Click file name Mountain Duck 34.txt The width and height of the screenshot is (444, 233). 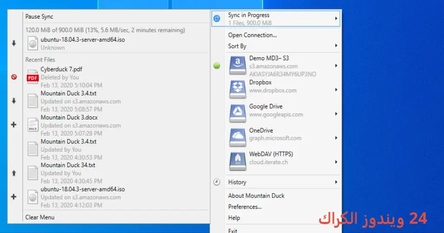[x=68, y=165]
